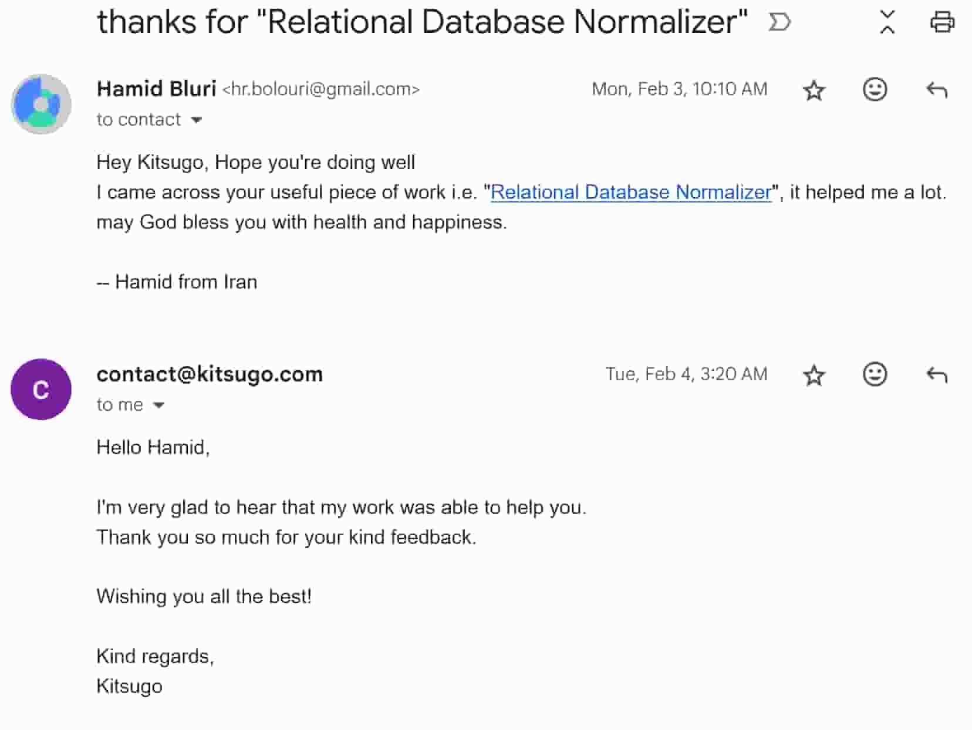Click the sender name Hamid Bluri
This screenshot has height=730, width=972.
click(x=156, y=89)
